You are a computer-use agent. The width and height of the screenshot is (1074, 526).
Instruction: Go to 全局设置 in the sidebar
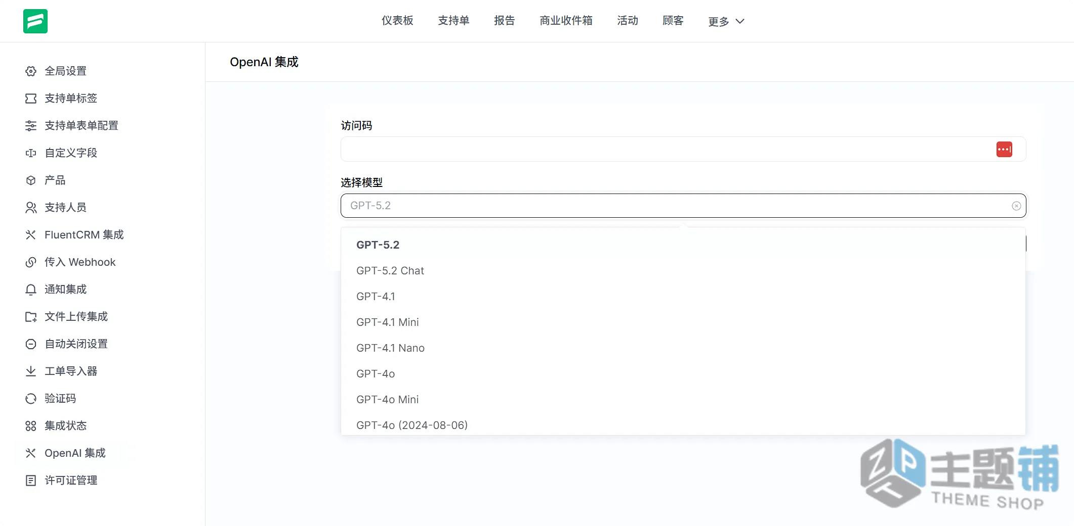(x=65, y=71)
